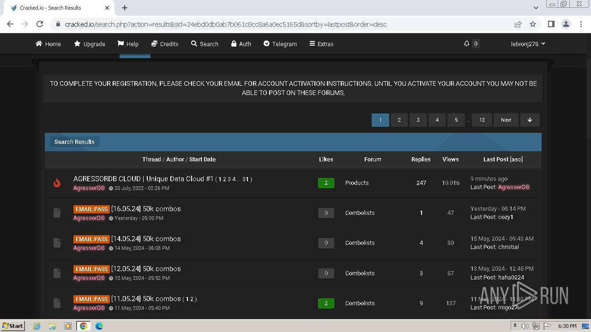Open [16.05.24] 50k combos thread
This screenshot has width=591, height=332.
click(146, 209)
